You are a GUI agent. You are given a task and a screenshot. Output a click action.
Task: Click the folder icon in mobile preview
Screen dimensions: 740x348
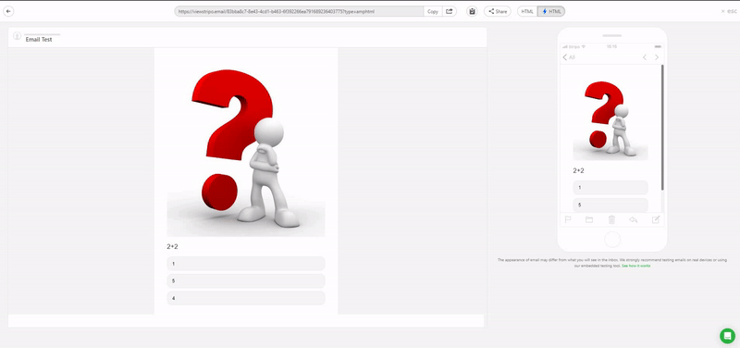tap(589, 219)
